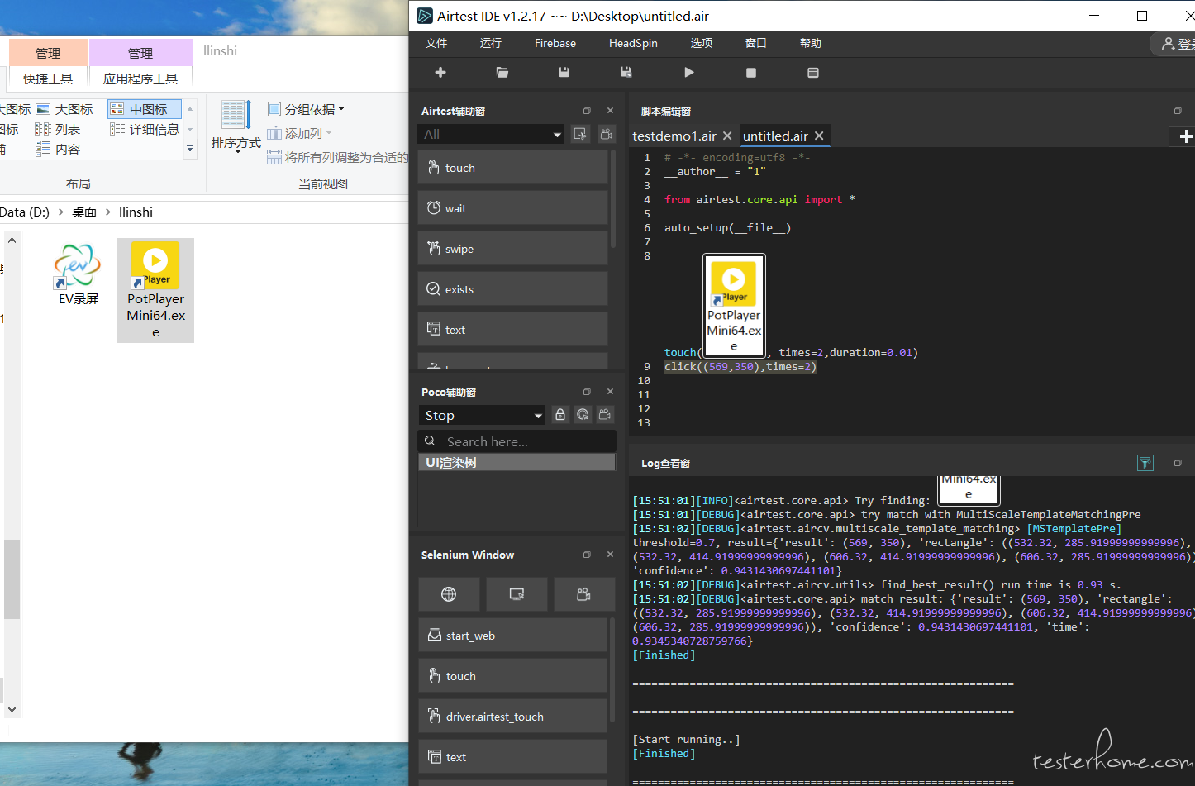Click Airtest wait command button
Image resolution: width=1195 pixels, height=786 pixels.
point(513,208)
